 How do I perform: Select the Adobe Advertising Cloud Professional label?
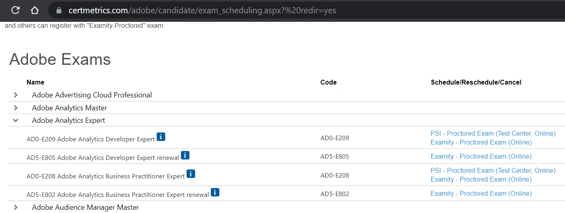pos(92,95)
